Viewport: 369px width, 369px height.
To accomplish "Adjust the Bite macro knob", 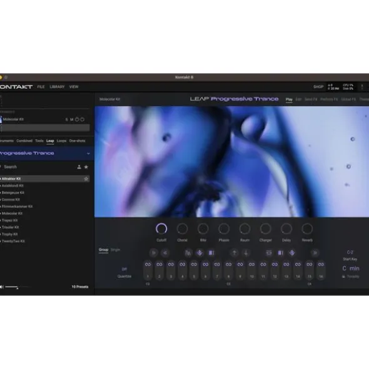I will (203, 229).
